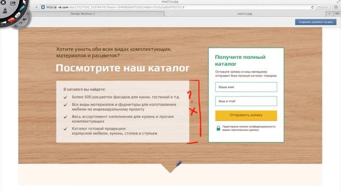This screenshot has height=191, width=341.
Task: Click 'Оставьте заявку и наш менеджер' description
Action: 246,74
